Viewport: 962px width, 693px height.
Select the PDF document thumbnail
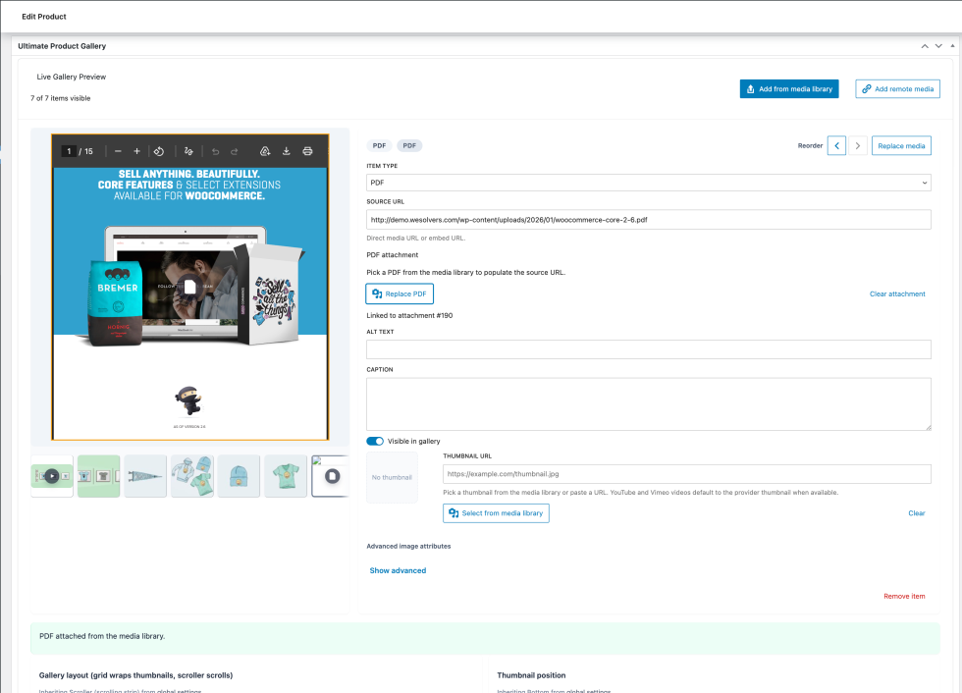pos(331,476)
